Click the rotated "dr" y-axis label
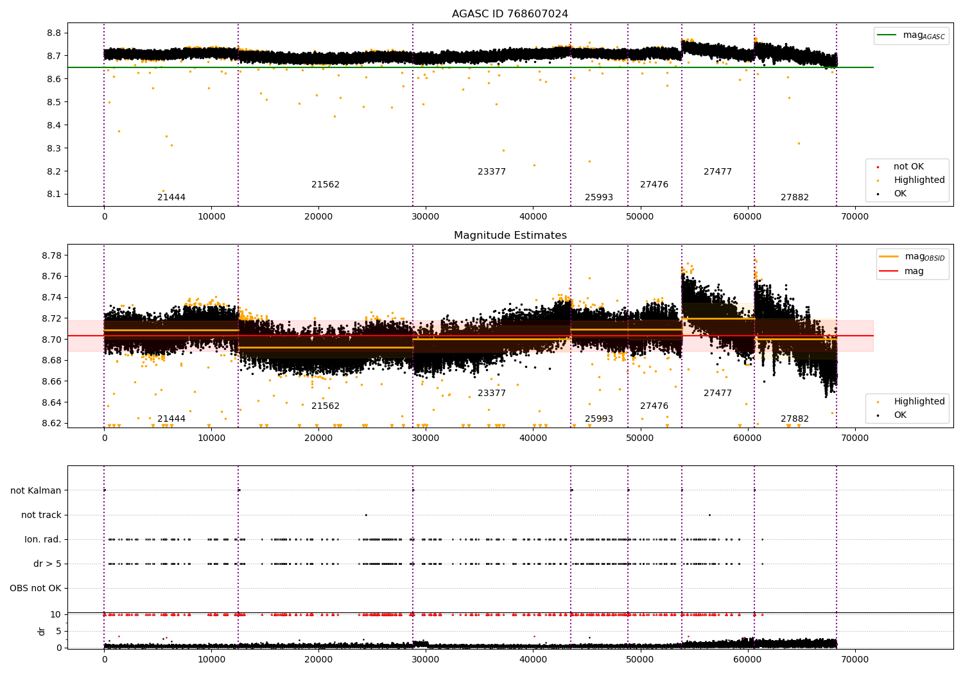 (42, 631)
